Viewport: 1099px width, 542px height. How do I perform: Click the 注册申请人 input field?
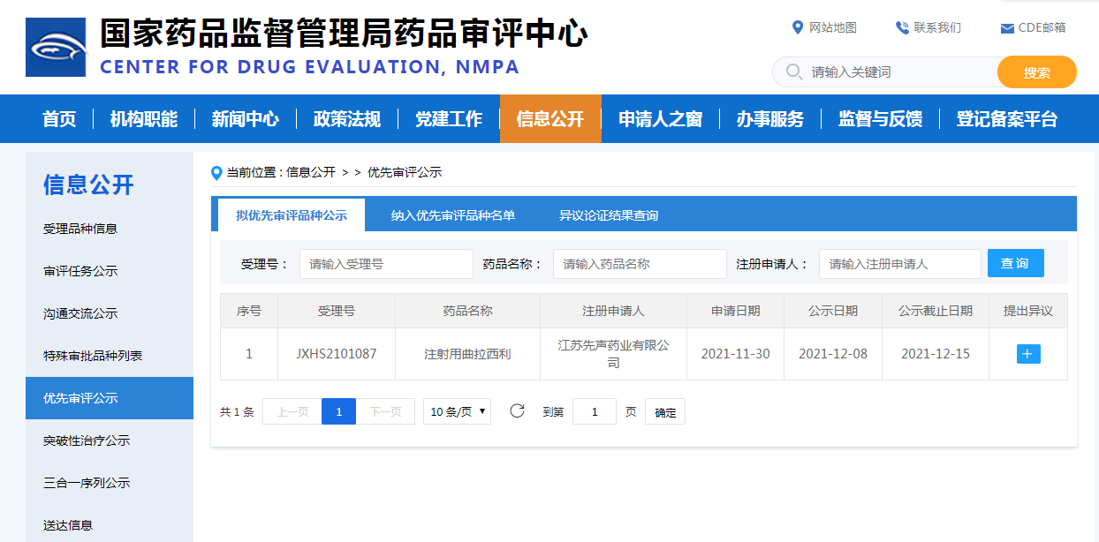(x=899, y=264)
